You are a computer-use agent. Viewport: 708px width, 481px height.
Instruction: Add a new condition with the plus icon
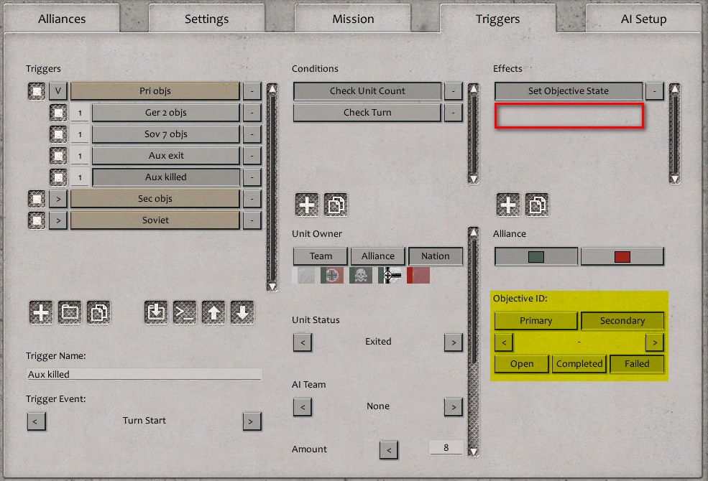pos(307,204)
